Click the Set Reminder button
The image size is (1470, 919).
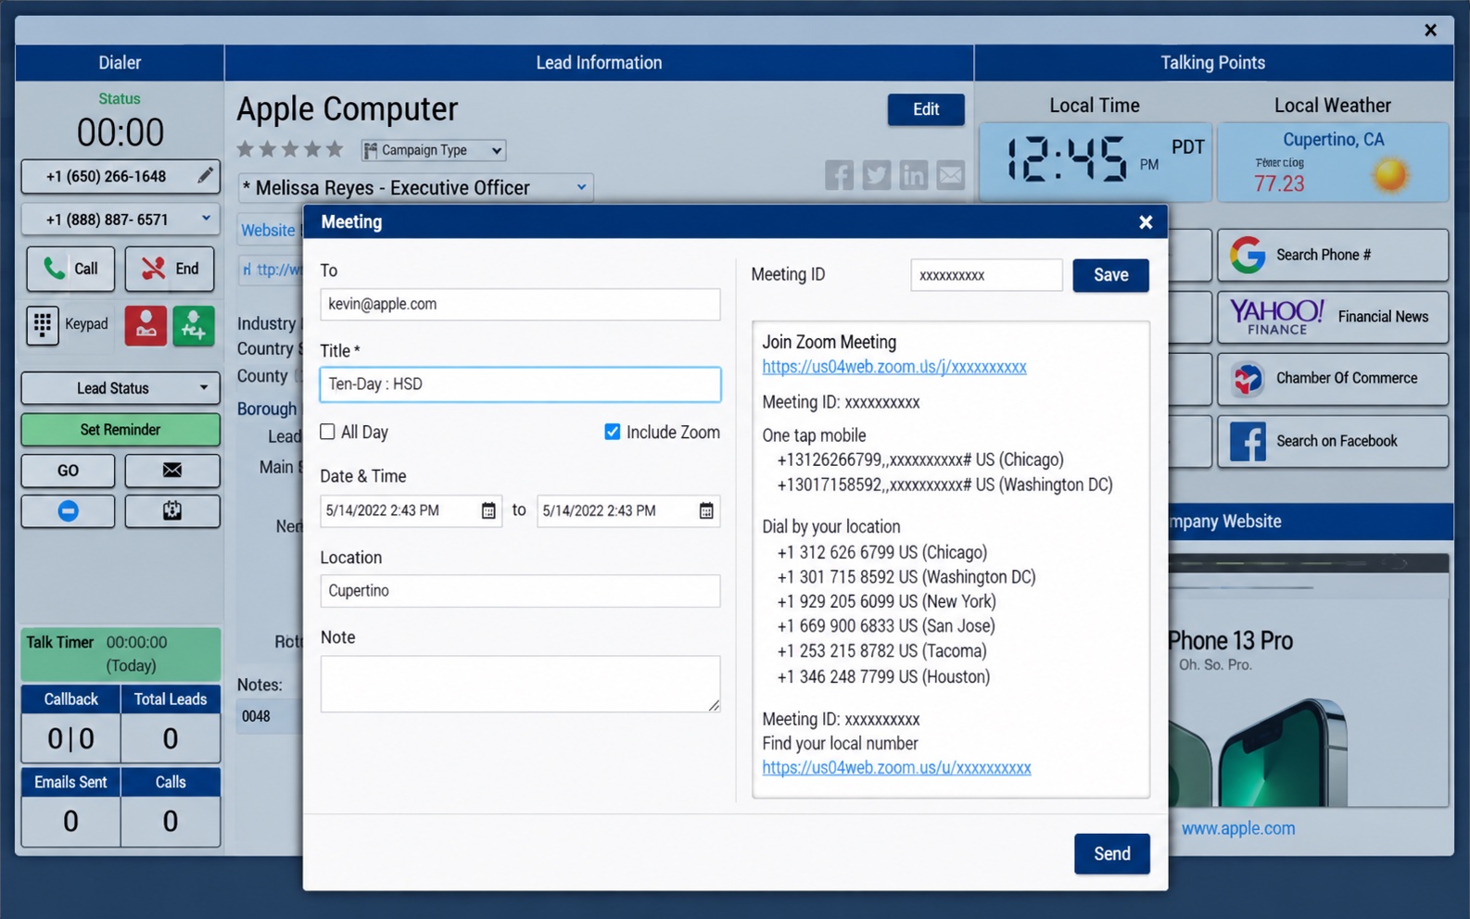[120, 430]
